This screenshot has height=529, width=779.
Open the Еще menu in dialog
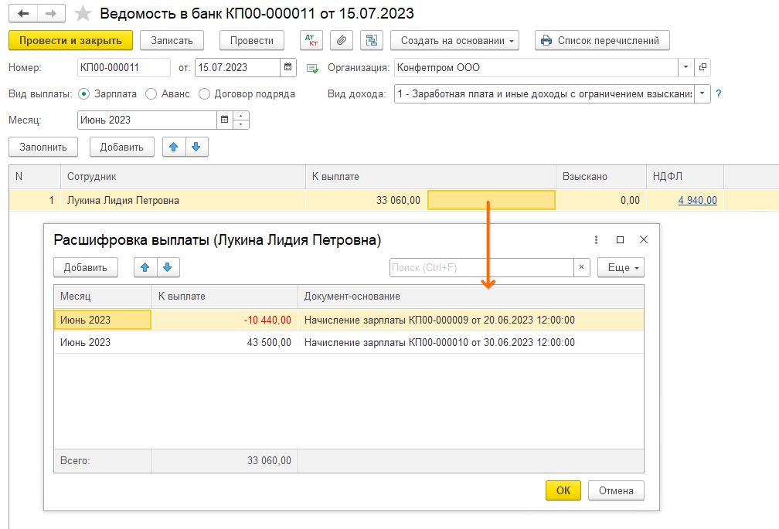coord(621,267)
